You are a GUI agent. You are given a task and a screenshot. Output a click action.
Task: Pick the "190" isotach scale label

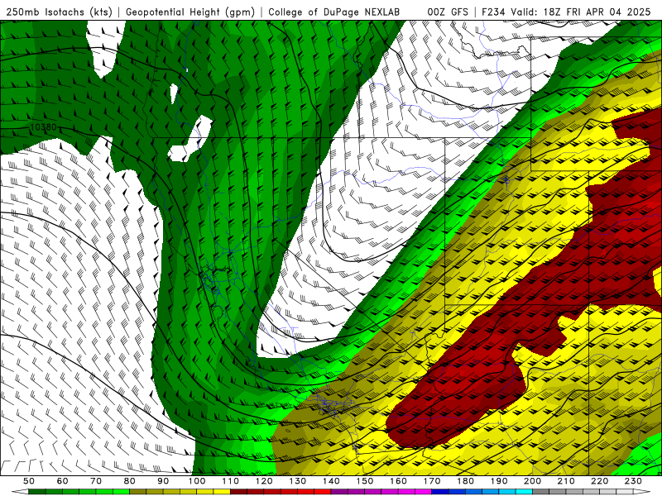pyautogui.click(x=499, y=481)
